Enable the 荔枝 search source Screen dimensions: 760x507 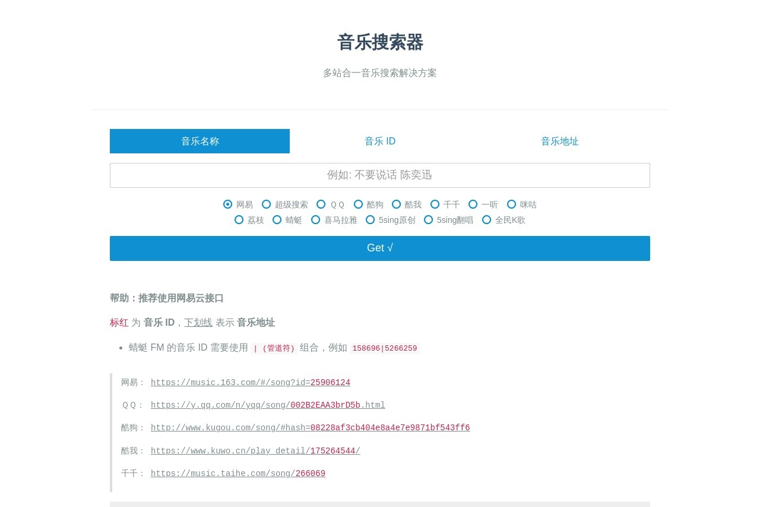pyautogui.click(x=239, y=220)
